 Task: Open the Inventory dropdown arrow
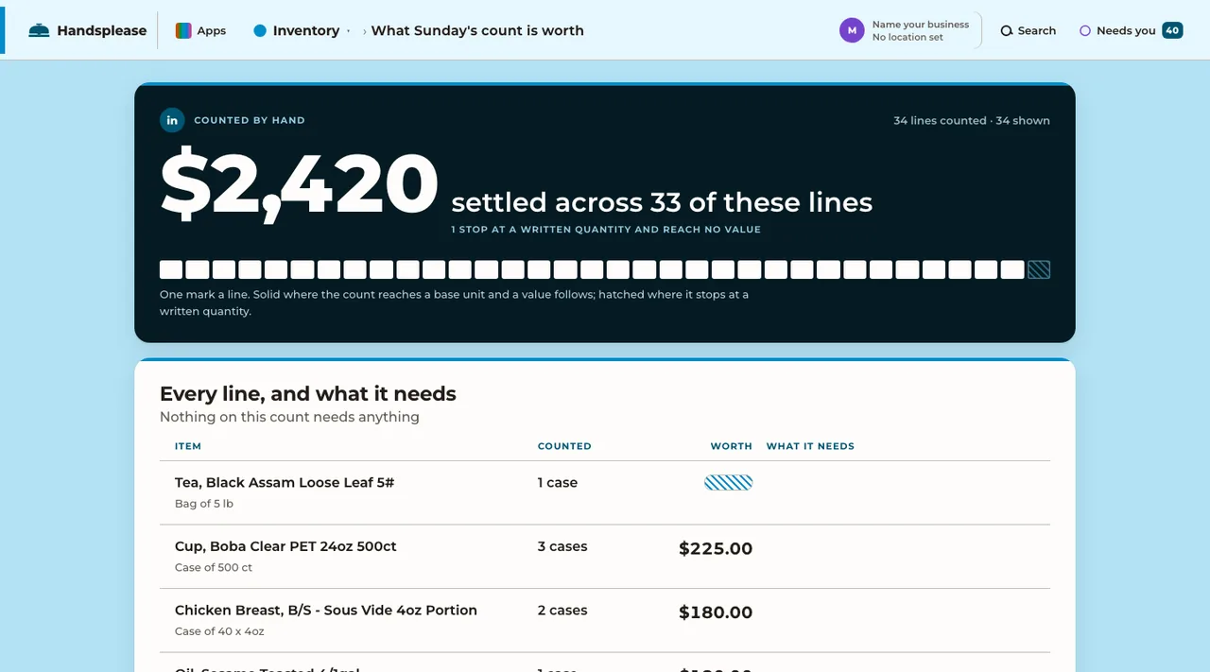pyautogui.click(x=348, y=31)
